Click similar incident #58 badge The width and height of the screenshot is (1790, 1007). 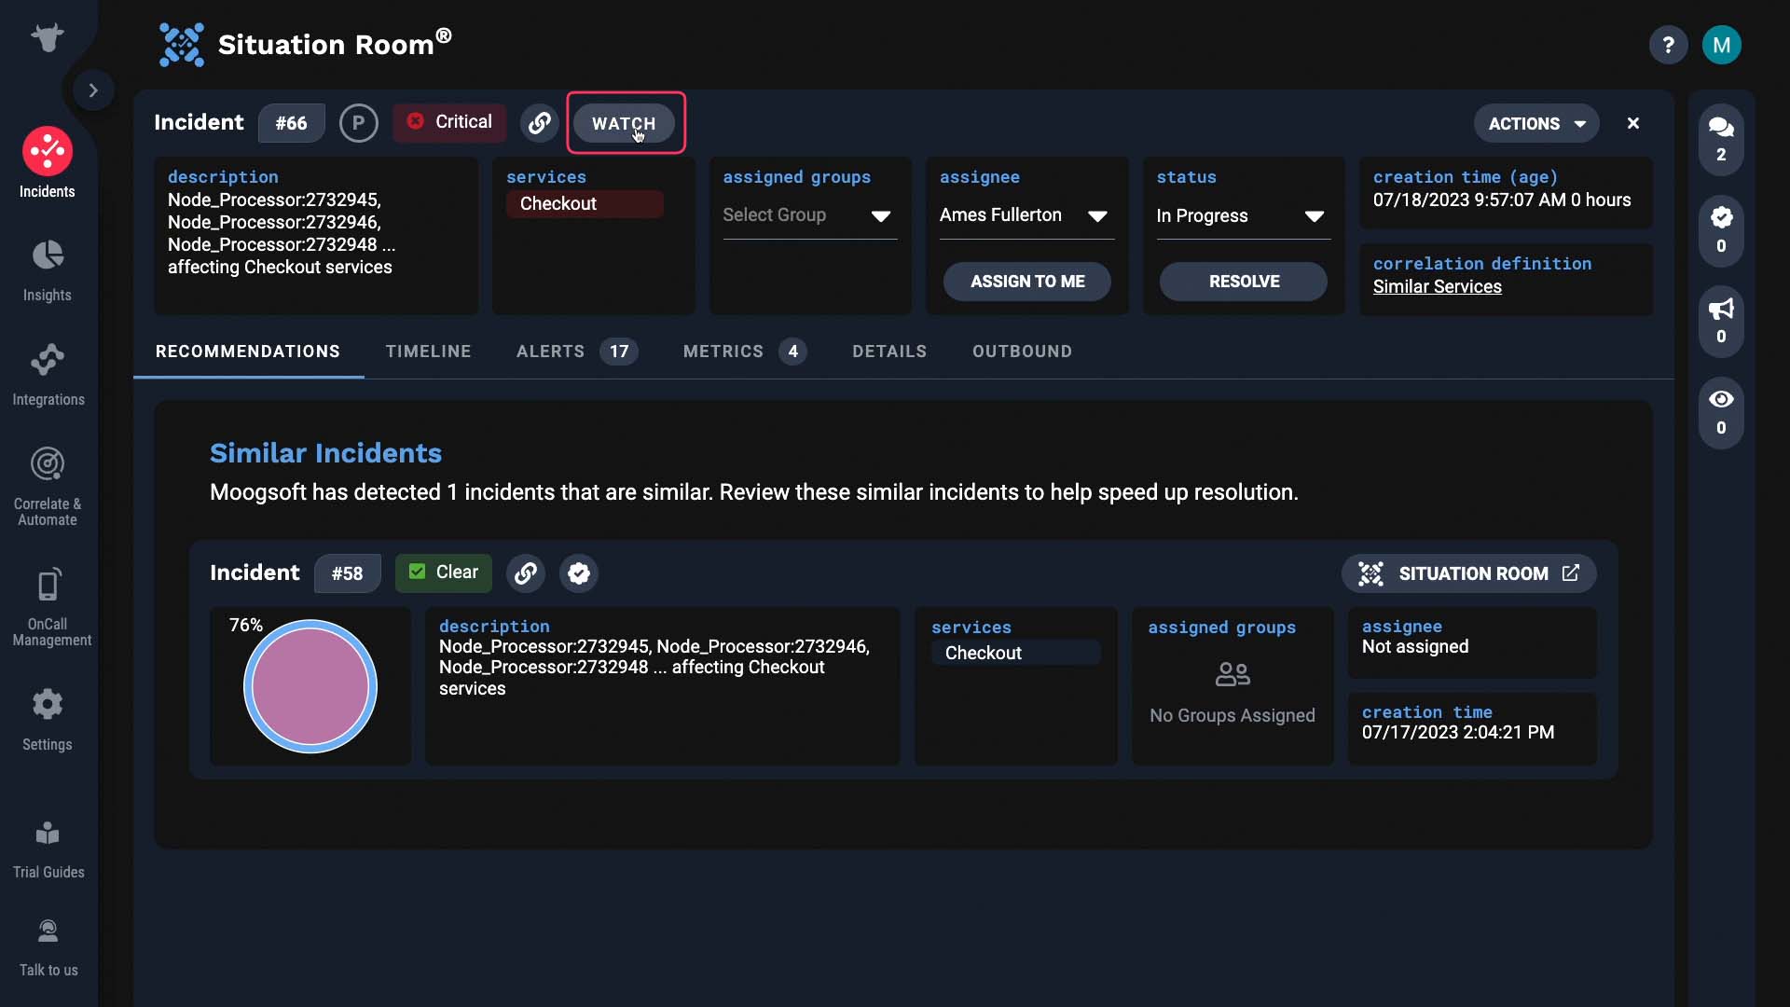[347, 573]
